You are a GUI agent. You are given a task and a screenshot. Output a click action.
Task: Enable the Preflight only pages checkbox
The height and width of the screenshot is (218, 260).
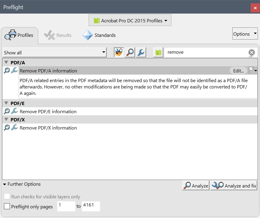pyautogui.click(x=7, y=206)
